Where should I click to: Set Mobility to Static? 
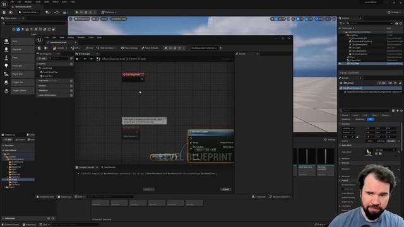pyautogui.click(x=371, y=141)
